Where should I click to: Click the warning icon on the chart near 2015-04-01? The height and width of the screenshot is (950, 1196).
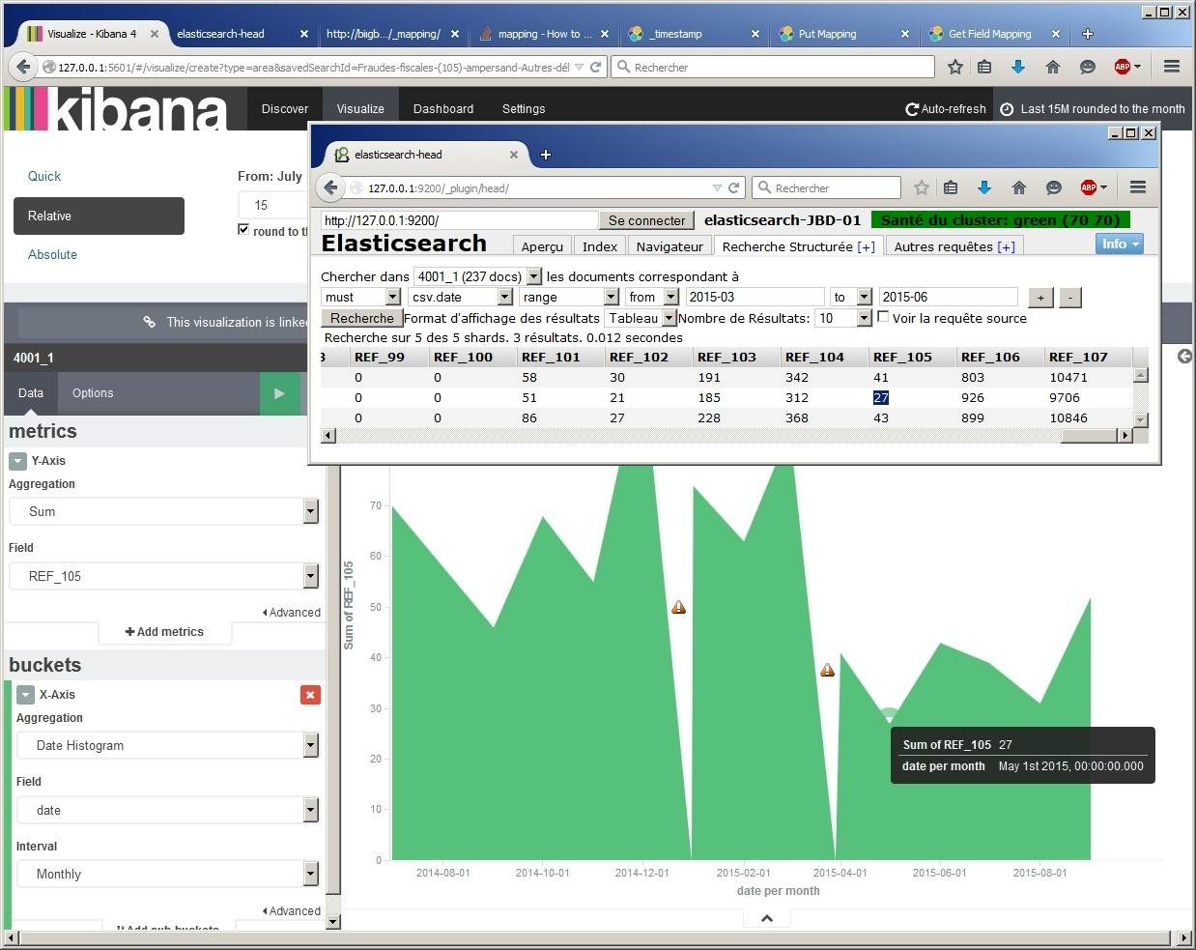pyautogui.click(x=827, y=670)
